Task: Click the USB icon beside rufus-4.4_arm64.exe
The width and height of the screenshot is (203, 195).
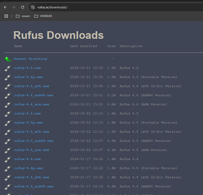Action: tap(8, 187)
